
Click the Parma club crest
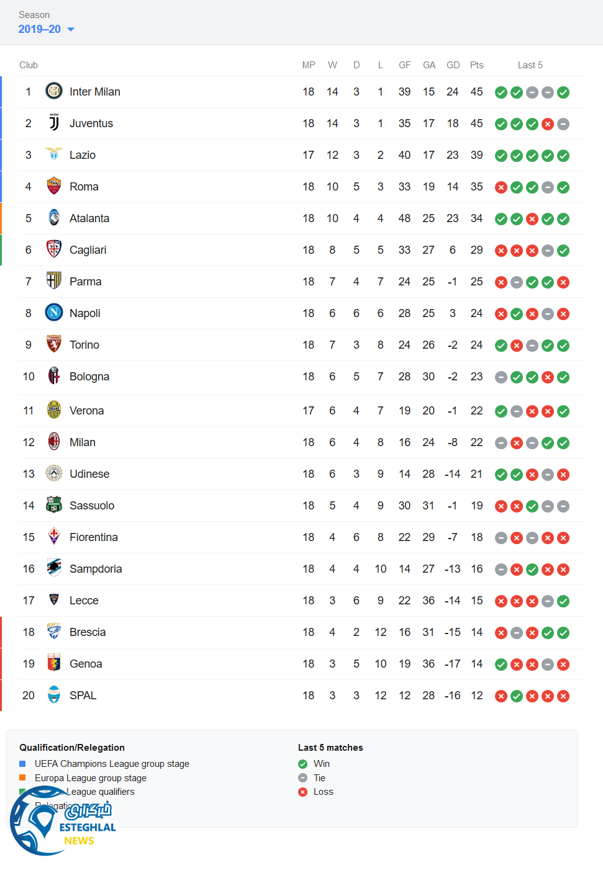click(x=54, y=281)
